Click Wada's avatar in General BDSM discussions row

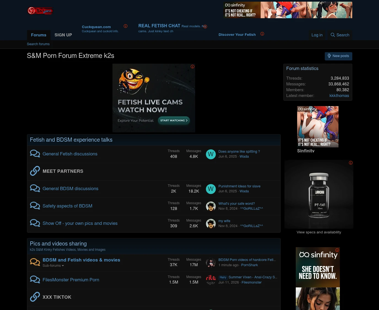[211, 189]
